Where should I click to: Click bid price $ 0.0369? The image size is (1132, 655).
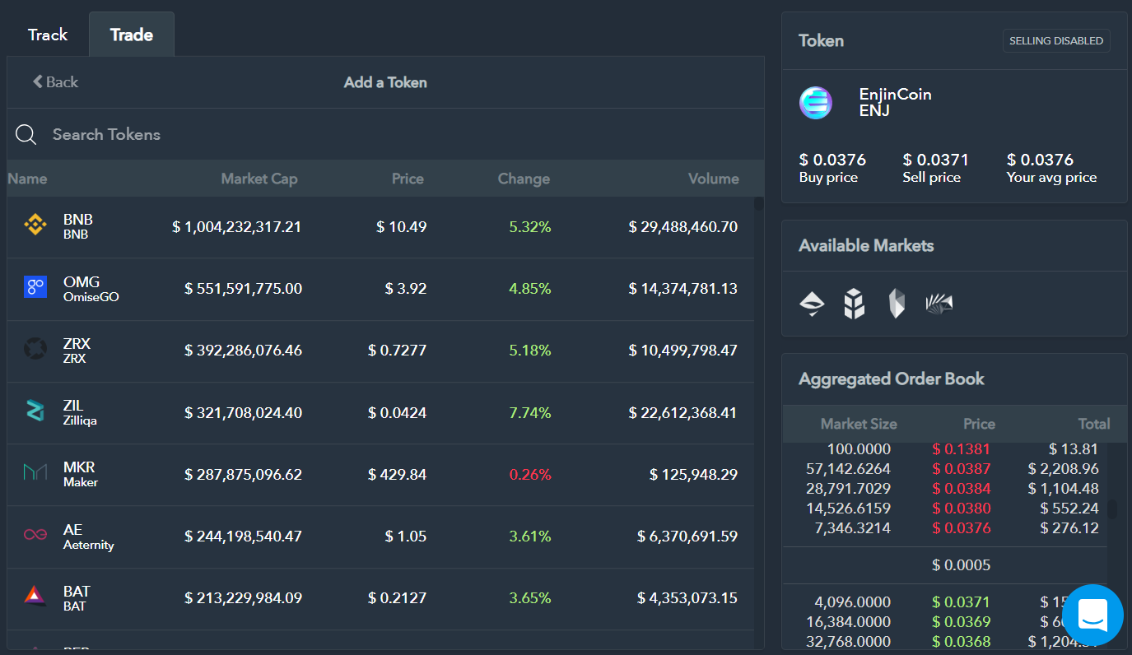click(962, 622)
